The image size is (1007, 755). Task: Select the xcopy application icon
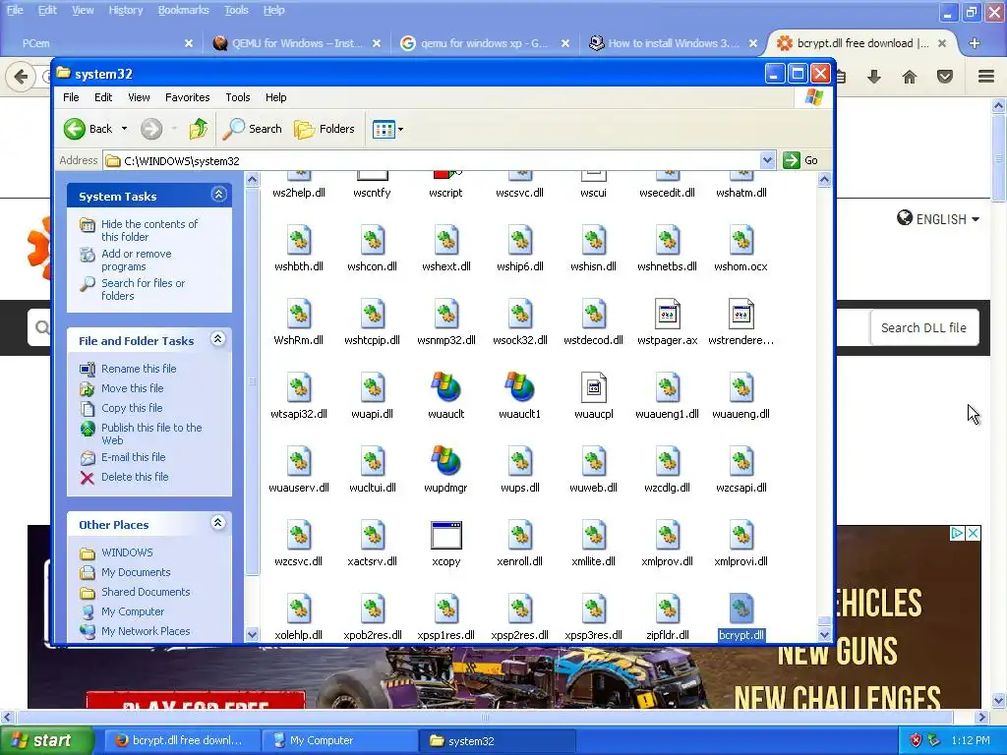coord(445,535)
